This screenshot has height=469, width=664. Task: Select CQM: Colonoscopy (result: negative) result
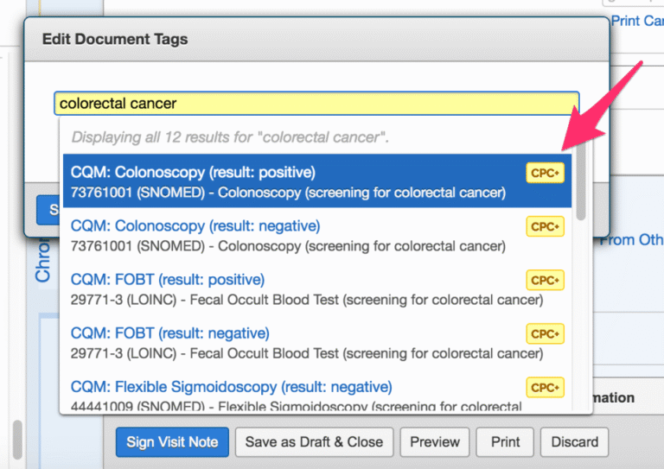[317, 235]
